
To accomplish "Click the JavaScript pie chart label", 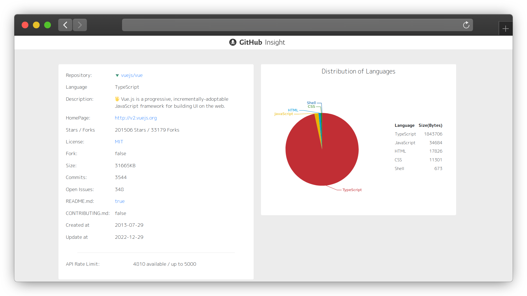I will (283, 114).
